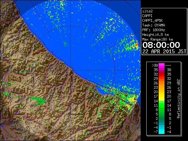Click the cyan -7 dBZ color swatch

(x=162, y=132)
